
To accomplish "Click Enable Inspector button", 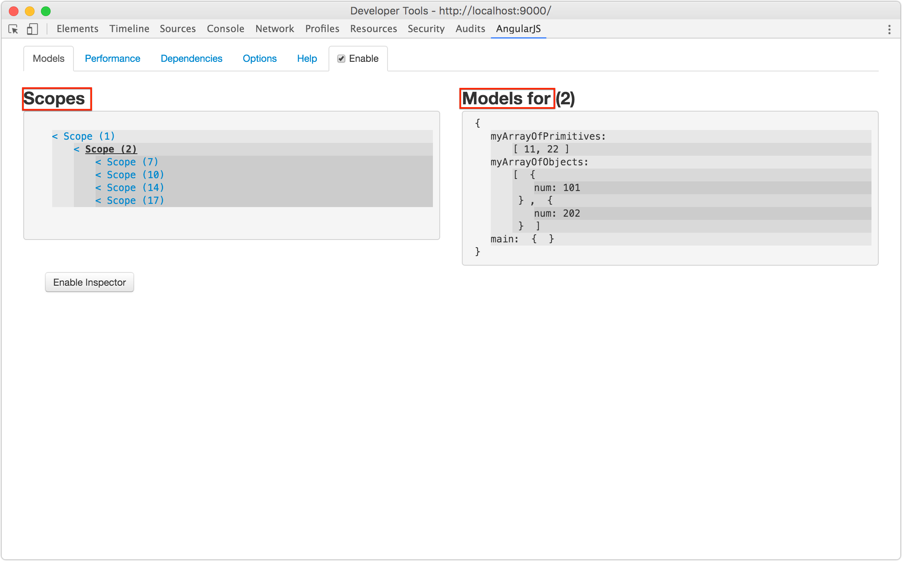I will (x=89, y=282).
